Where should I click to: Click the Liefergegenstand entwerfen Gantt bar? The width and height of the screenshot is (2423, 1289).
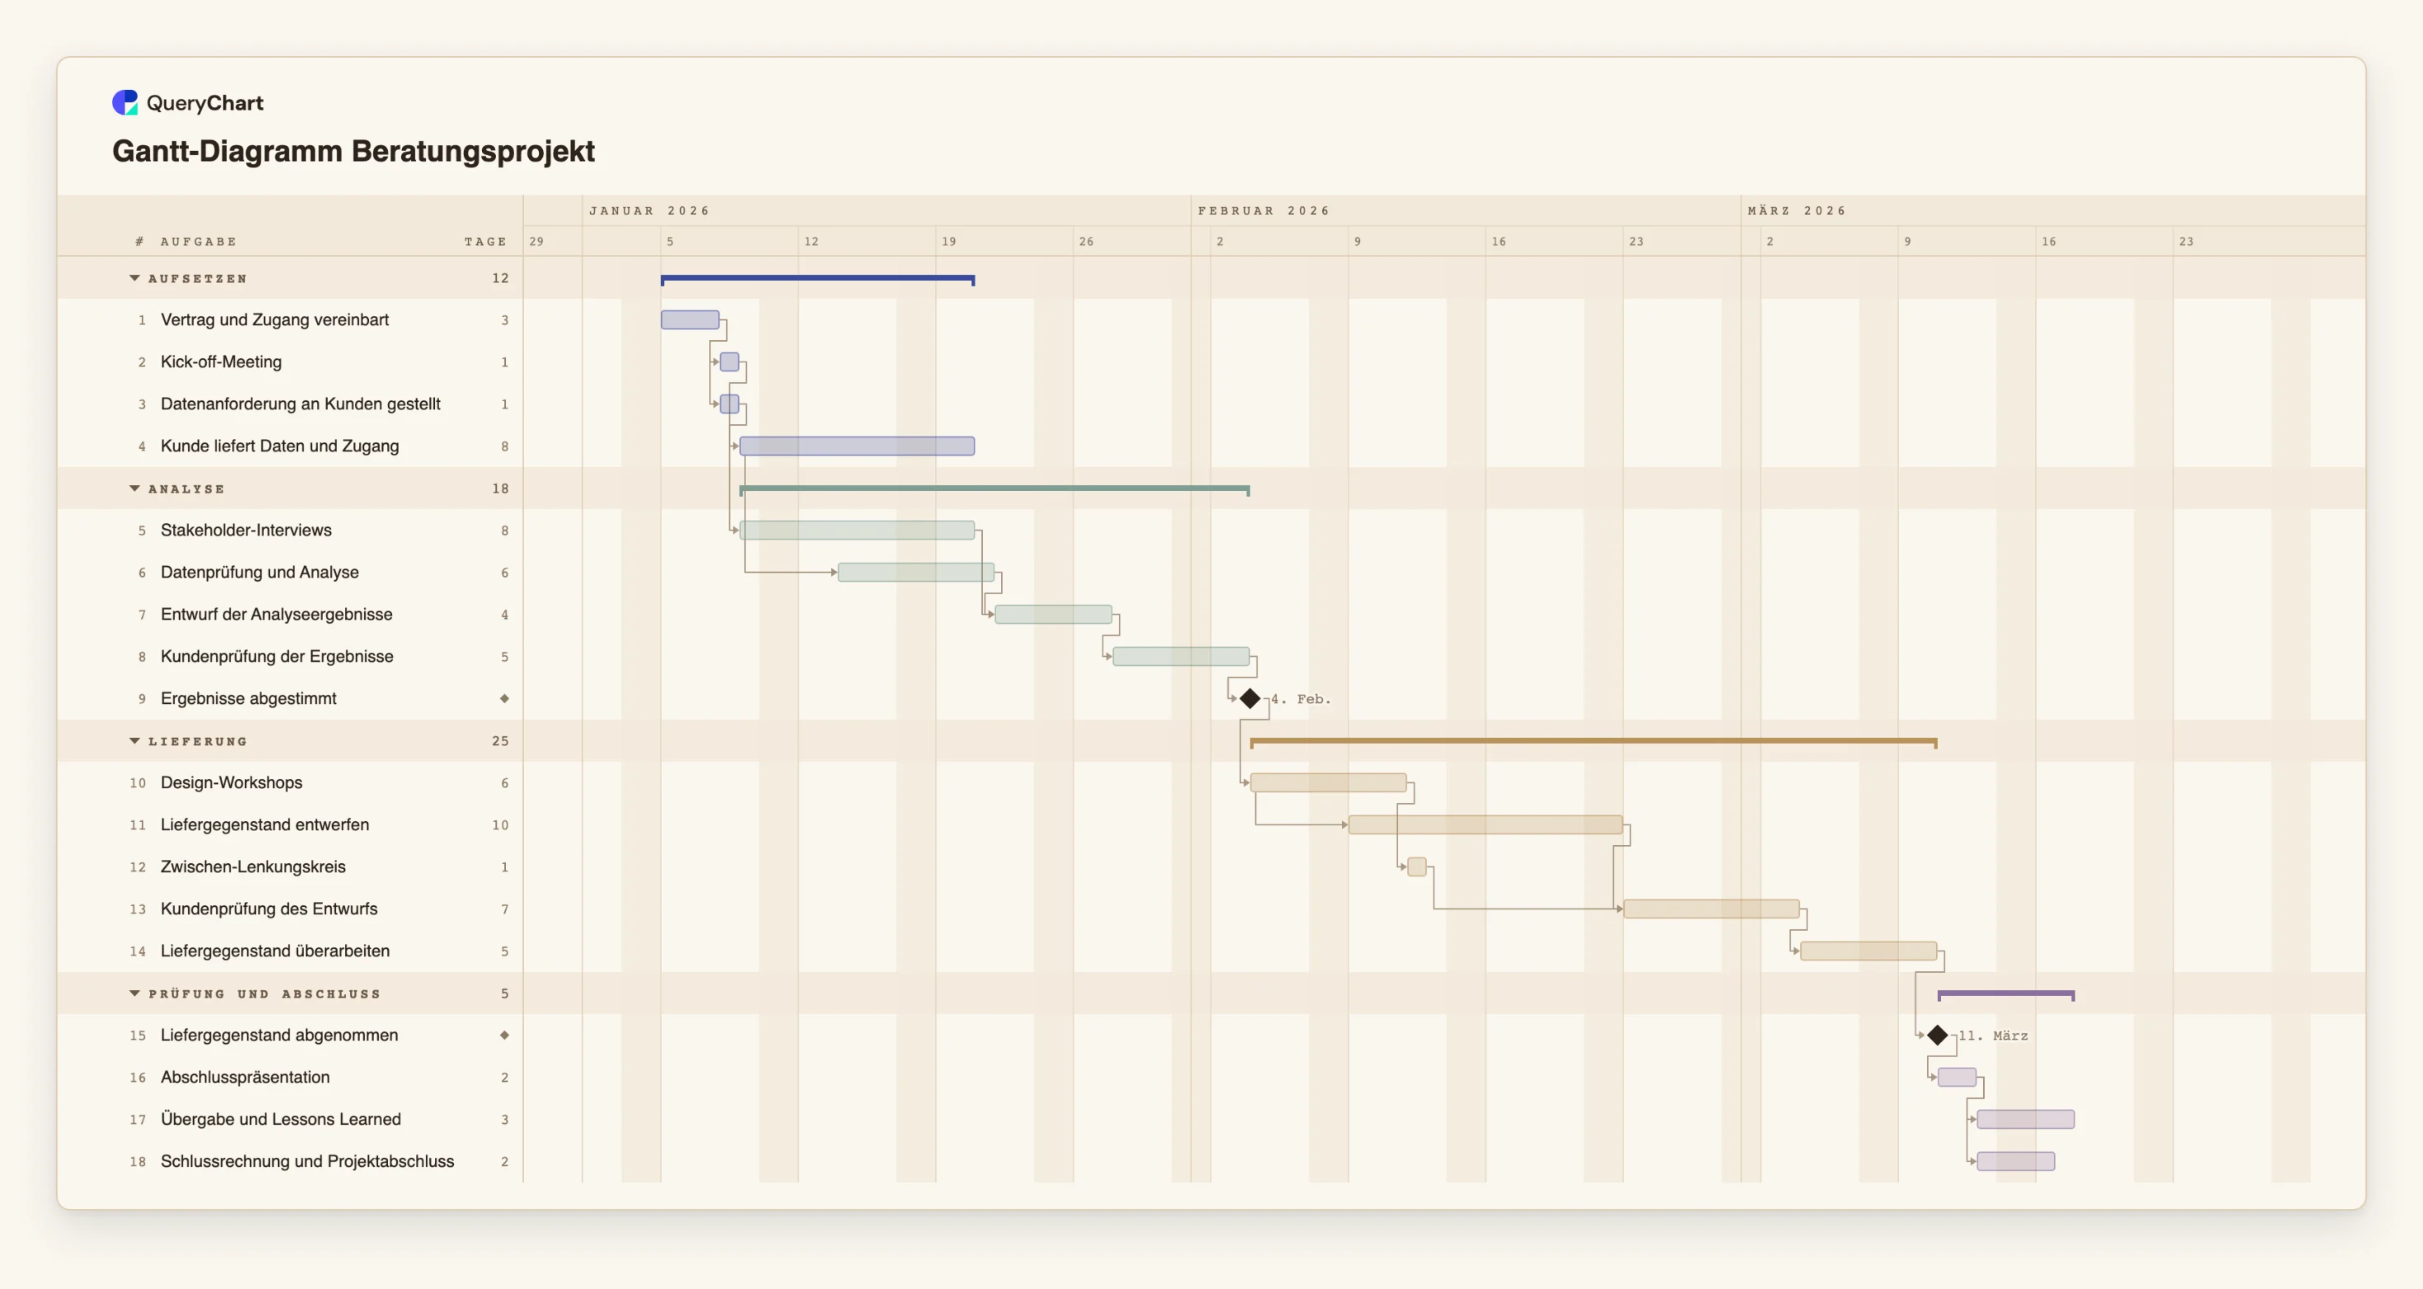(x=1485, y=825)
